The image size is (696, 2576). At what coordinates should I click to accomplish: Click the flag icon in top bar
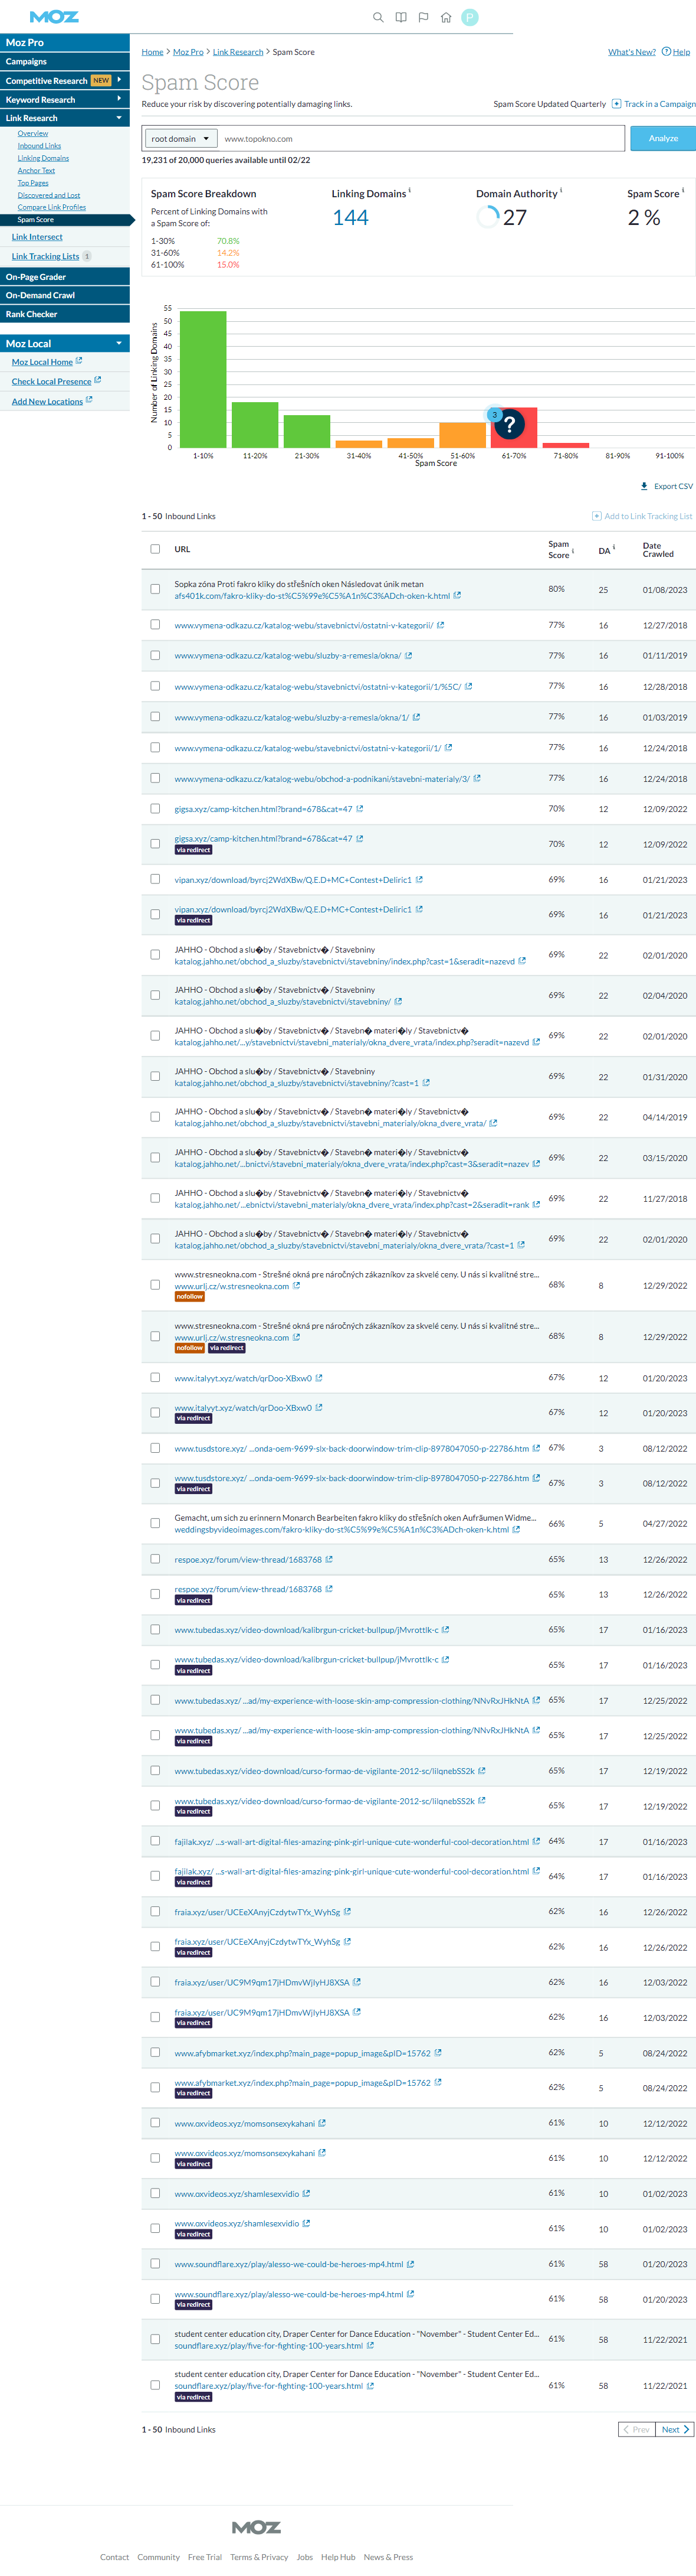click(x=423, y=17)
